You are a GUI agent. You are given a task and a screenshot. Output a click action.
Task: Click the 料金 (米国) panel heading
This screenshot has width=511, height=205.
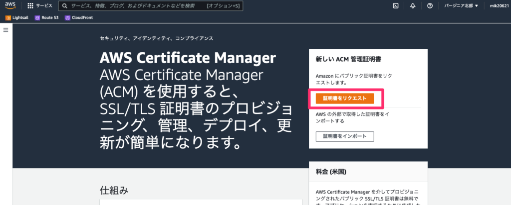click(x=331, y=172)
